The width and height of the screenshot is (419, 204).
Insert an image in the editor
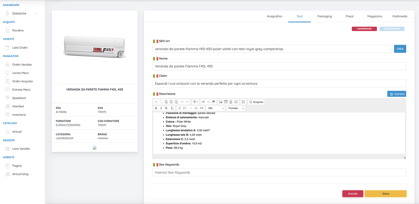221,102
